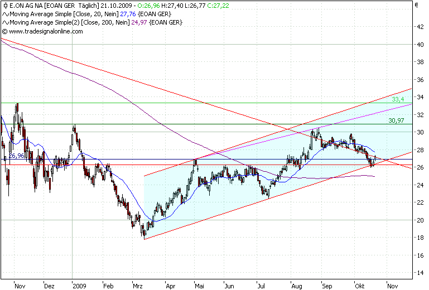Screen dimensions: 429x290
Task: Click the 33,4 green resistance label
Action: [x=398, y=99]
